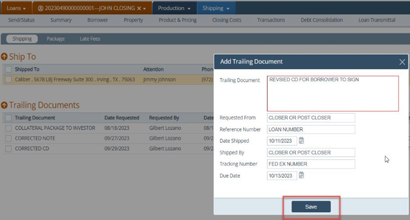
Task: Click the Shipped By field
Action: point(311,152)
